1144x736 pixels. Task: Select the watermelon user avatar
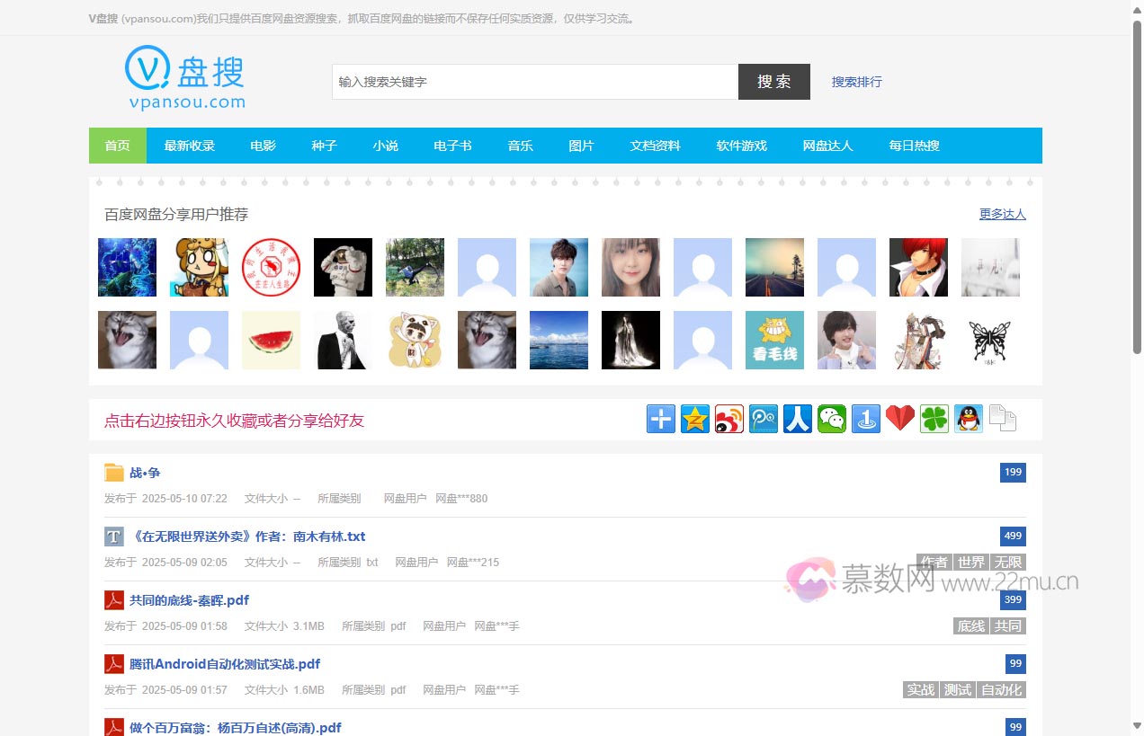271,340
